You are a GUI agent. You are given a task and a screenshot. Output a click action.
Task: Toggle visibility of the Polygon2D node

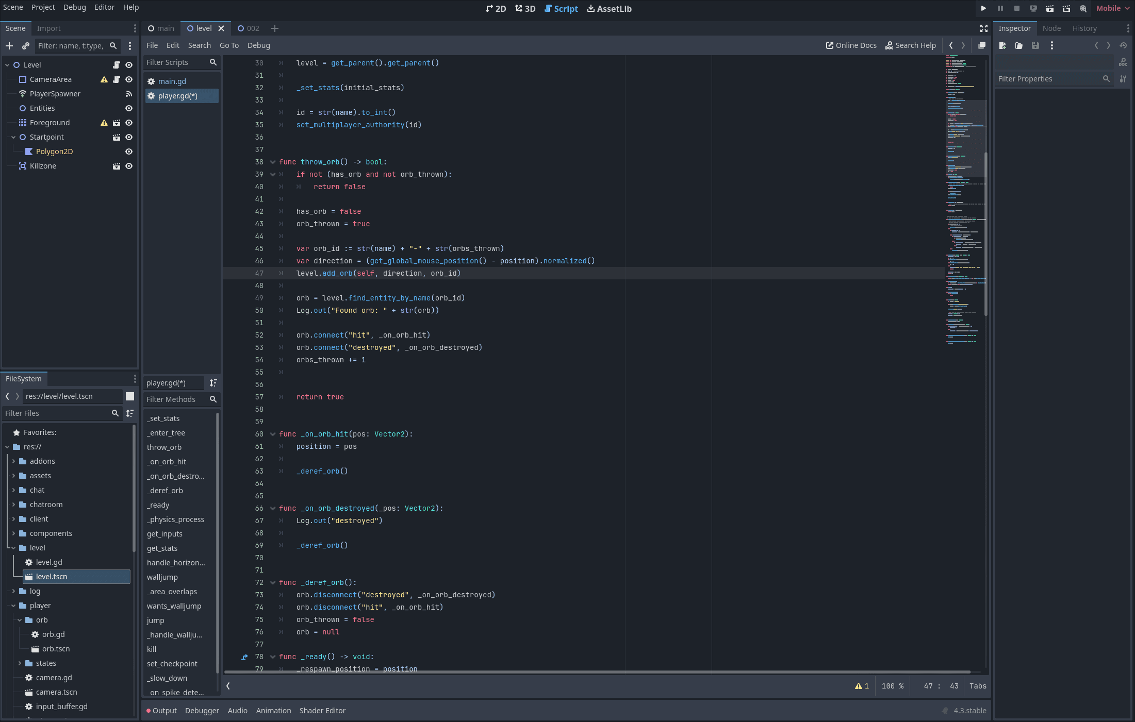(129, 151)
